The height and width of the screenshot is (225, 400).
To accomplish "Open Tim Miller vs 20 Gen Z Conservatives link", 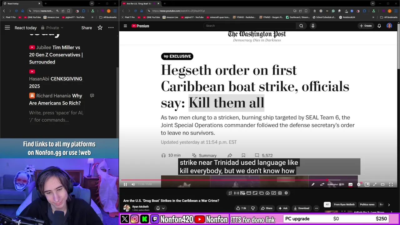I will coord(56,55).
